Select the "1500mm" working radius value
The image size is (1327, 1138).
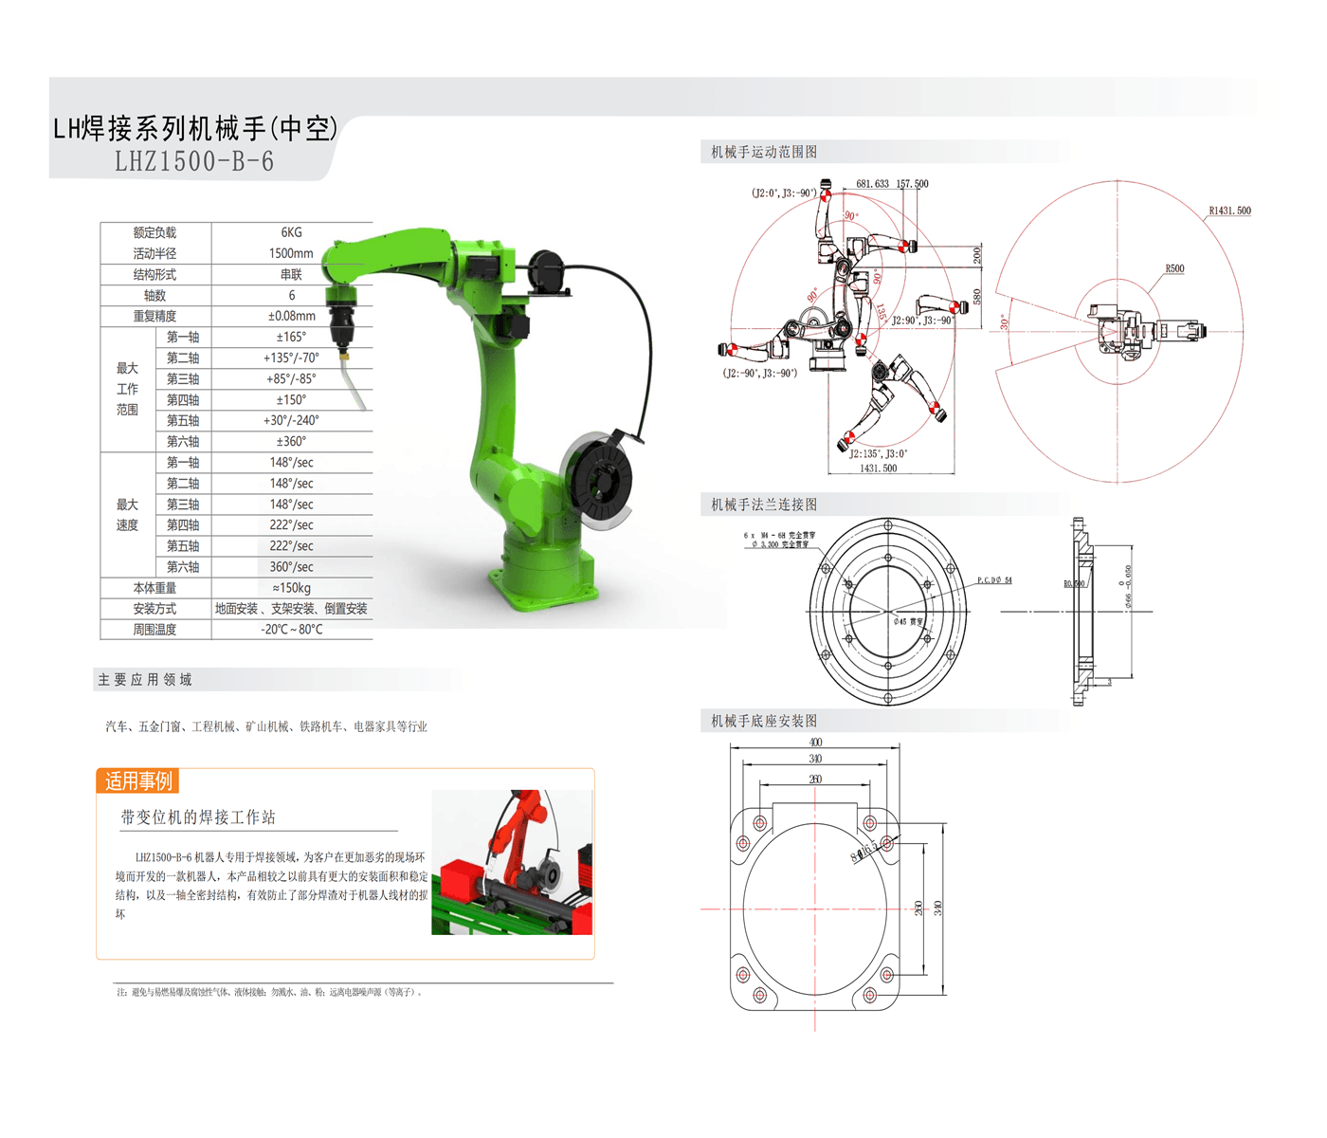pos(291,253)
